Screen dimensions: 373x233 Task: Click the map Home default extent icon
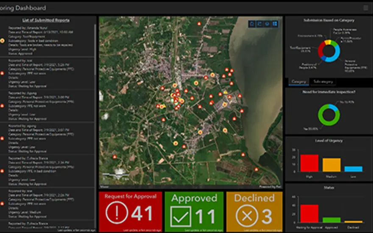point(252,24)
